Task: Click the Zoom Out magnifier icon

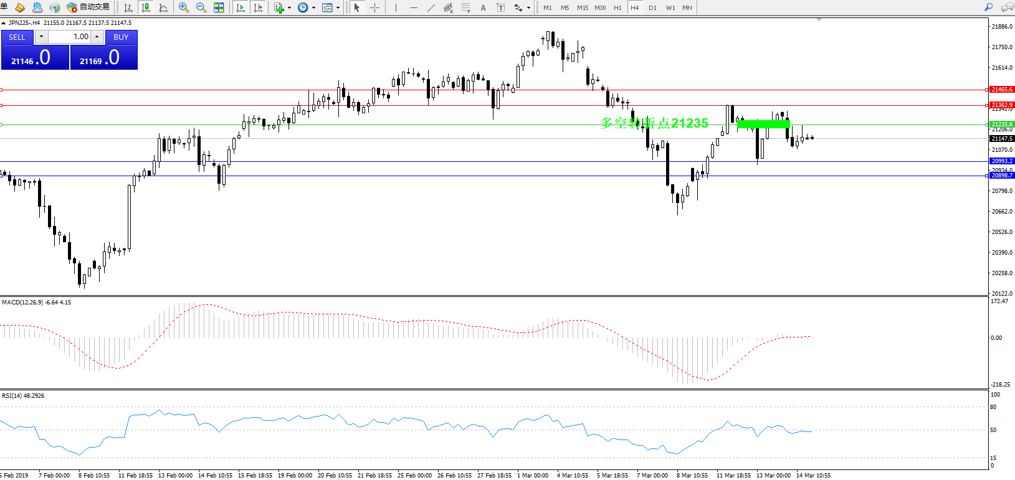Action: 201,7
